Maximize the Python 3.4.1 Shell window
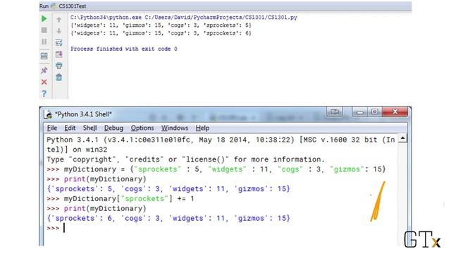The image size is (451, 254). (x=375, y=111)
